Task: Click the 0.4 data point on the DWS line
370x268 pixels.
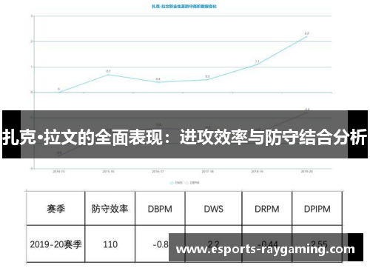Action: (x=158, y=82)
